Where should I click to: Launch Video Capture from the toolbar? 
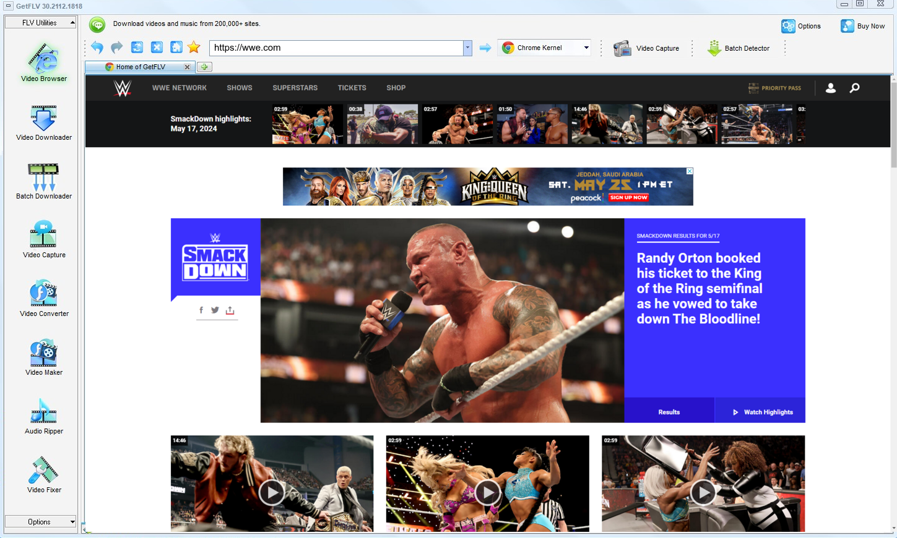646,48
